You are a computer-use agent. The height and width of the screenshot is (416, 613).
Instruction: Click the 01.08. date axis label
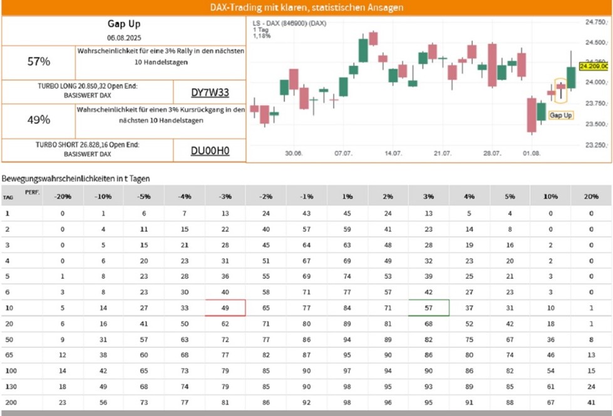click(532, 153)
